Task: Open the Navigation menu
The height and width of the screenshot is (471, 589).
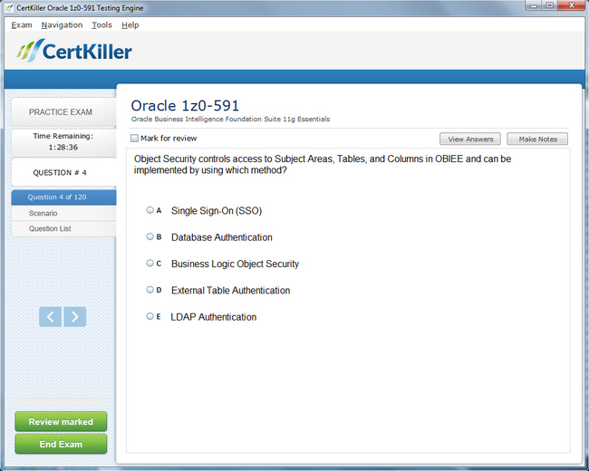Action: [x=62, y=25]
